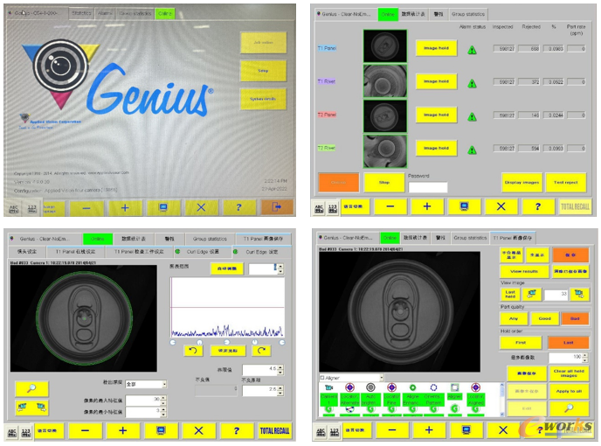The height and width of the screenshot is (446, 601).
Task: Click the Password input field
Action: pos(428,187)
